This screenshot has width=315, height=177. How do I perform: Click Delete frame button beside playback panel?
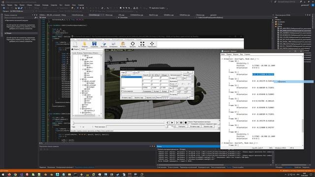click(x=208, y=127)
